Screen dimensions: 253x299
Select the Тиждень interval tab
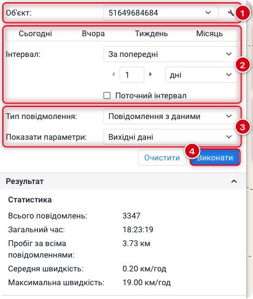[x=151, y=34]
